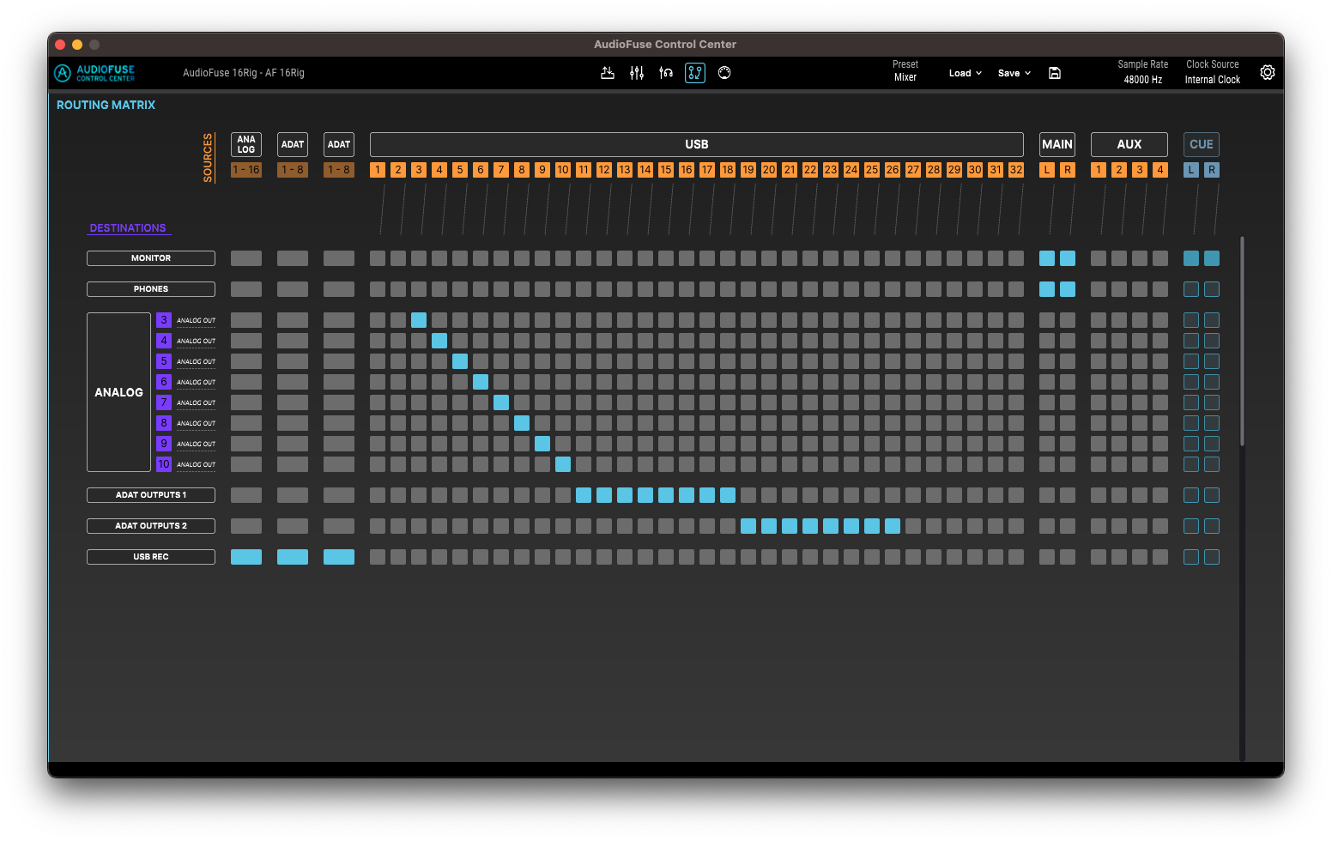The width and height of the screenshot is (1332, 841).
Task: Click the AUX source header
Action: 1129,144
